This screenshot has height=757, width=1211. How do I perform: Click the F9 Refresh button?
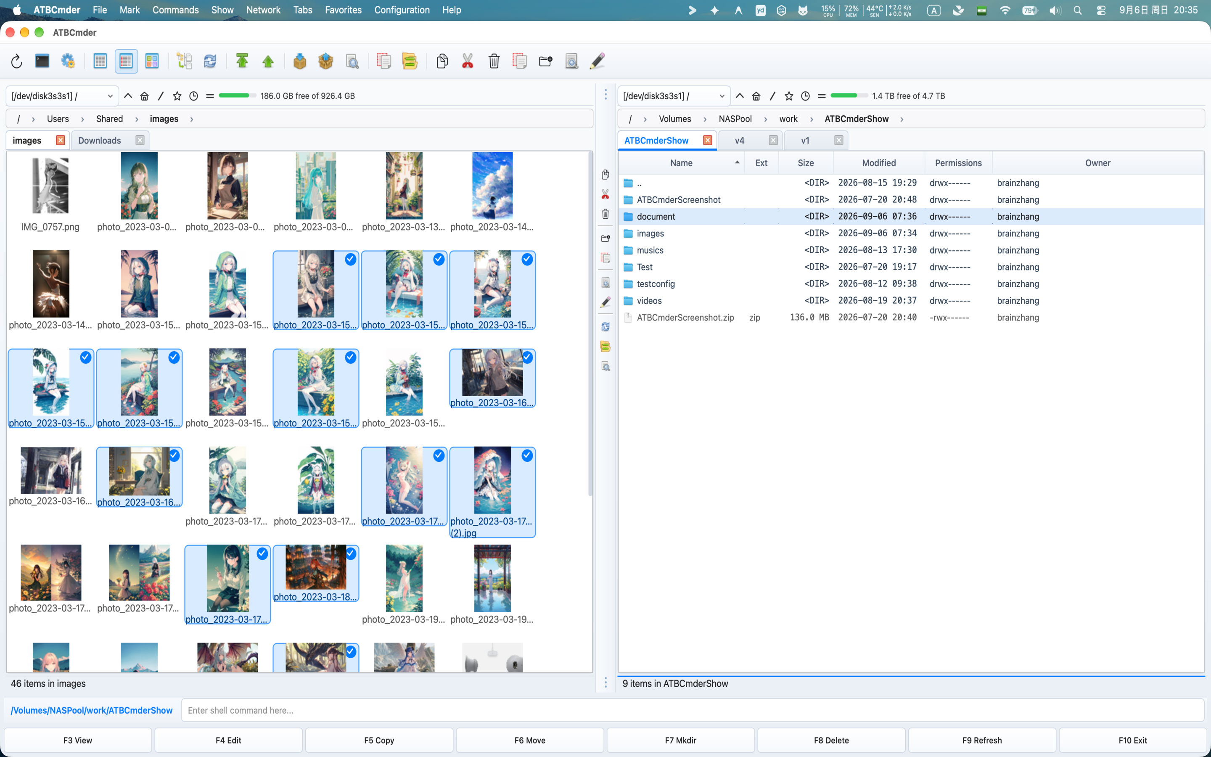(982, 740)
